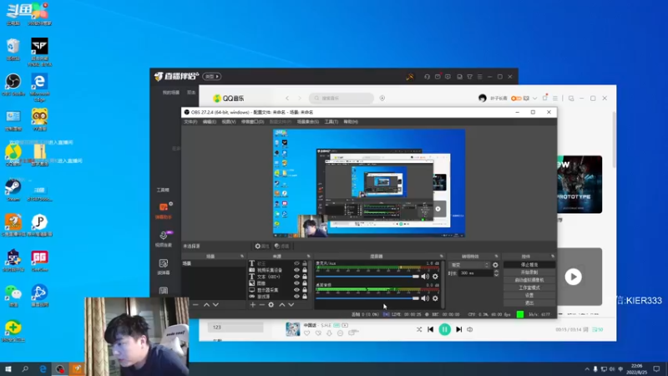Screen dimensions: 668x376
Task: Toggle visibility of 显示器采集 source
Action: 296,290
